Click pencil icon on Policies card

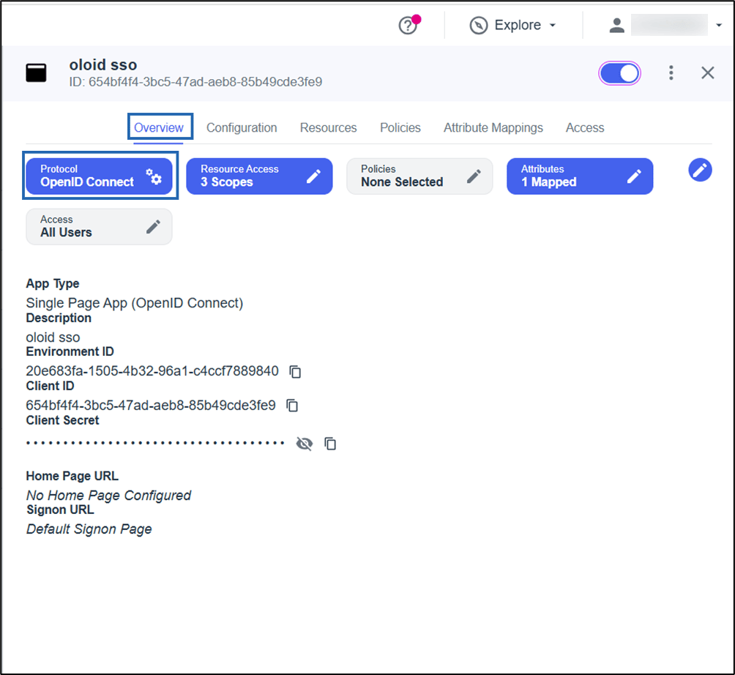474,176
